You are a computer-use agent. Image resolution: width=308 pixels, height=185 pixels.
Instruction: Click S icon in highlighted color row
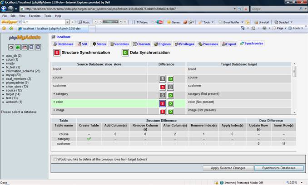tap(162, 103)
